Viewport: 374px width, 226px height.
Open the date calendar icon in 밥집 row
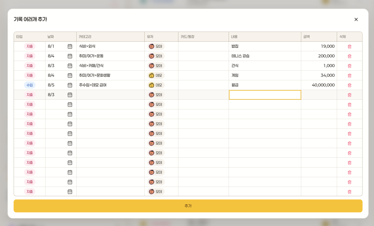(70, 46)
